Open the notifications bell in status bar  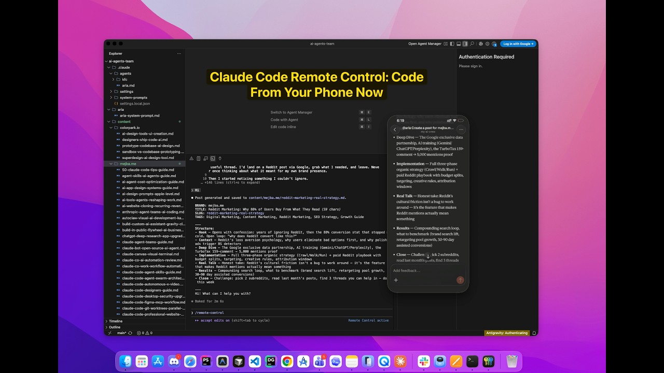[534, 333]
